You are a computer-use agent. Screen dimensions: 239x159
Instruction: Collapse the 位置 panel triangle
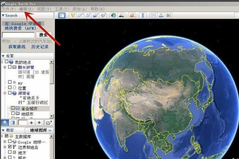coord(3,56)
